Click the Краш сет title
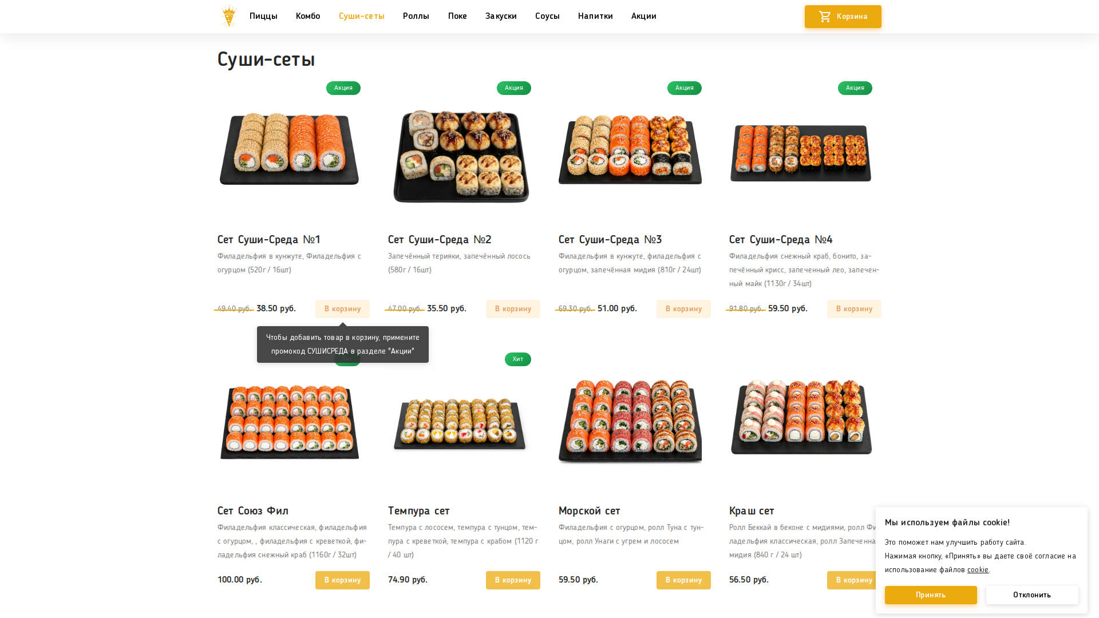The height and width of the screenshot is (618, 1099). click(752, 510)
